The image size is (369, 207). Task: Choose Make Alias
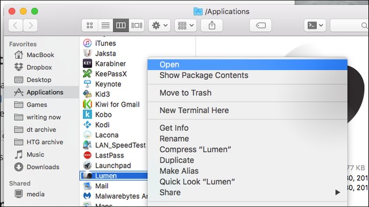(247, 171)
